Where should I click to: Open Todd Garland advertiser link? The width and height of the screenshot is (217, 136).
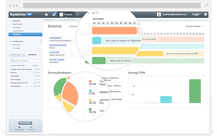tap(55, 38)
